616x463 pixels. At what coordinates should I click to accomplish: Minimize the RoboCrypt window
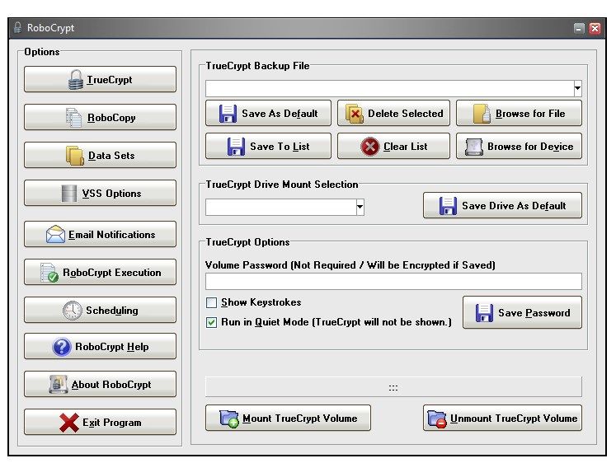pos(579,28)
